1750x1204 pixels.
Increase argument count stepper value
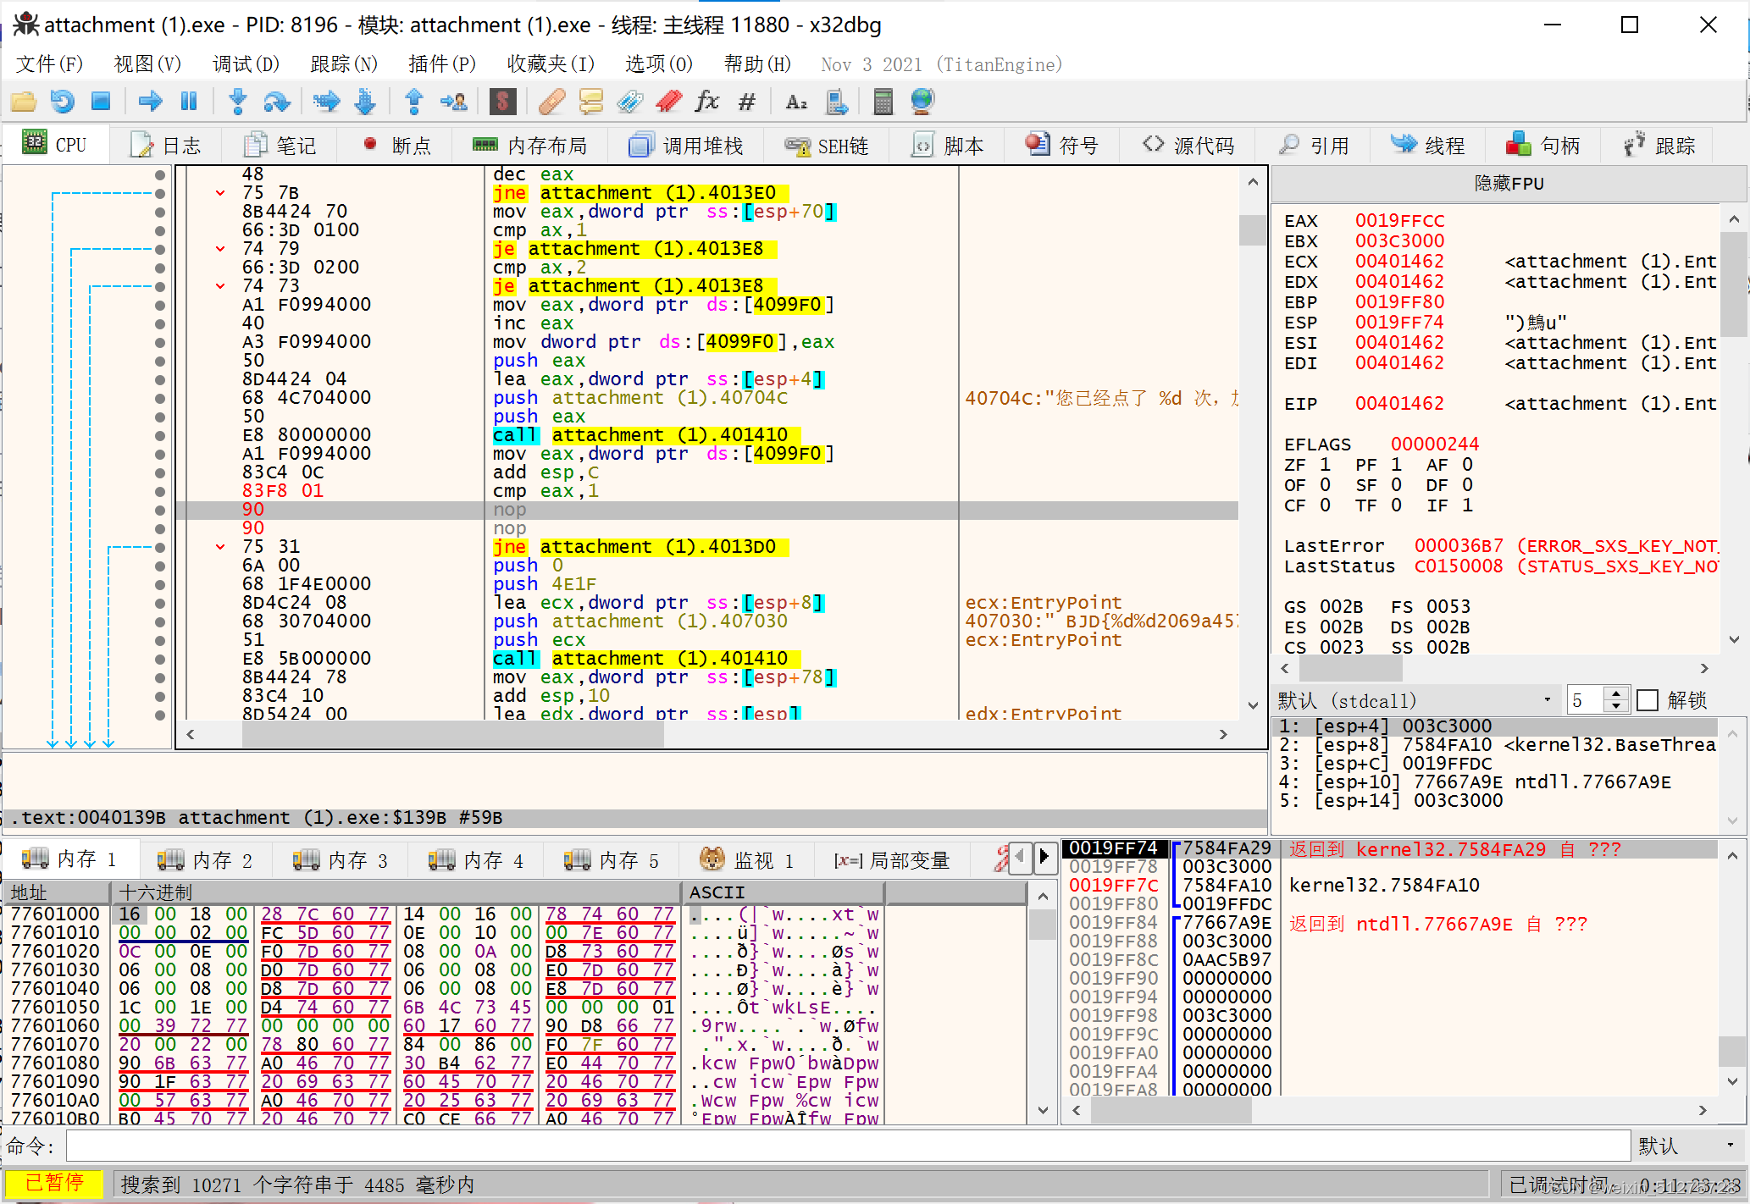pos(1616,693)
